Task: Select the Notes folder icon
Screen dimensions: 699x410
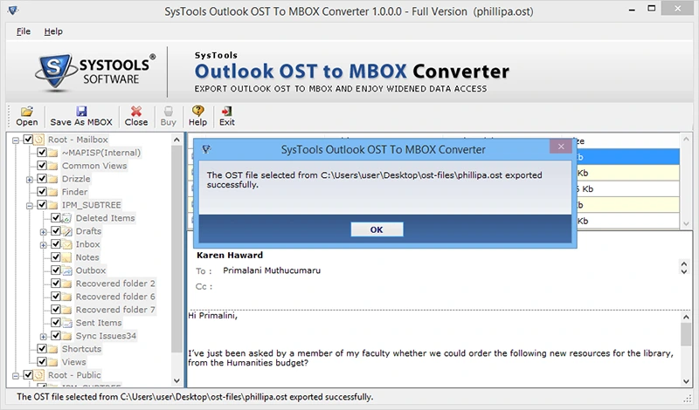Action: [66, 257]
